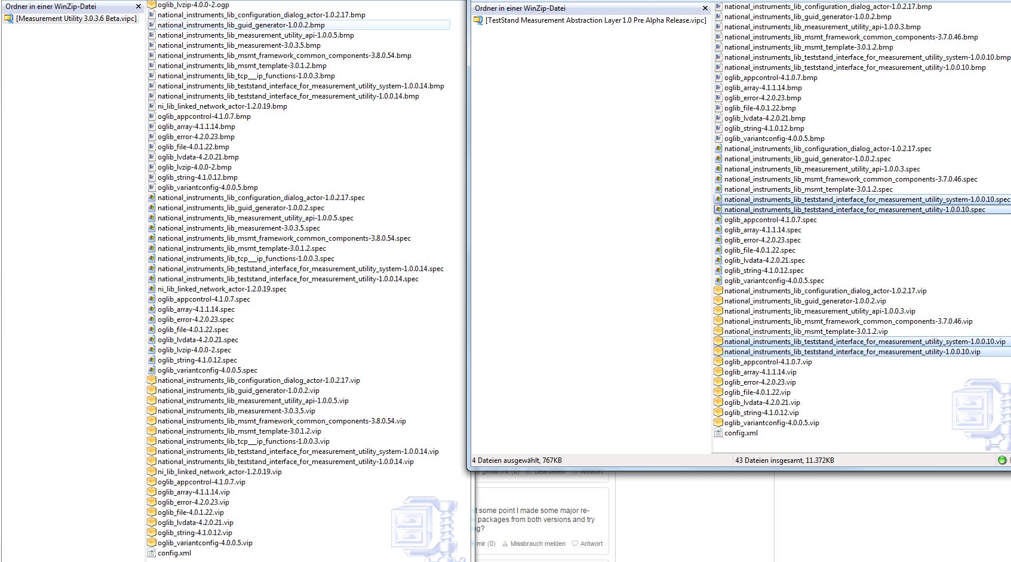Viewport: 1011px width, 562px height.
Task: Click icon of teststand_interface_for_measurement_utility_system-1.0.0.10.spec
Action: [718, 199]
